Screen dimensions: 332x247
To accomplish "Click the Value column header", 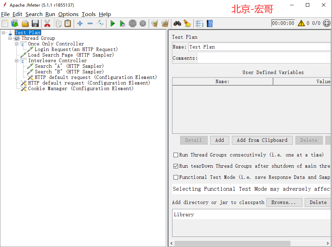I will tap(302, 81).
